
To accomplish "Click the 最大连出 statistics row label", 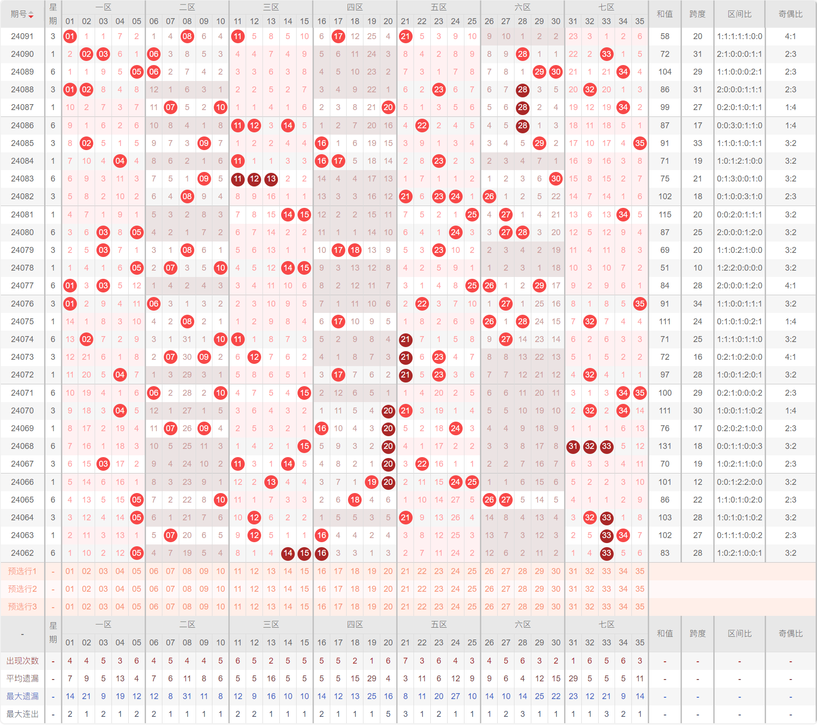I will [x=22, y=714].
